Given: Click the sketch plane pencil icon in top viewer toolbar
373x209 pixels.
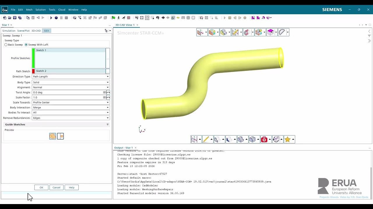Looking at the screenshot, I should pyautogui.click(x=235, y=32).
